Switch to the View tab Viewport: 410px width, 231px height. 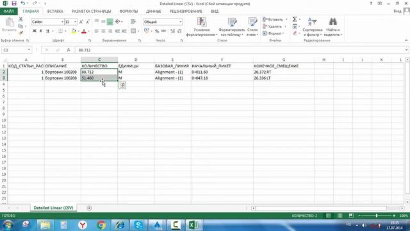click(215, 12)
